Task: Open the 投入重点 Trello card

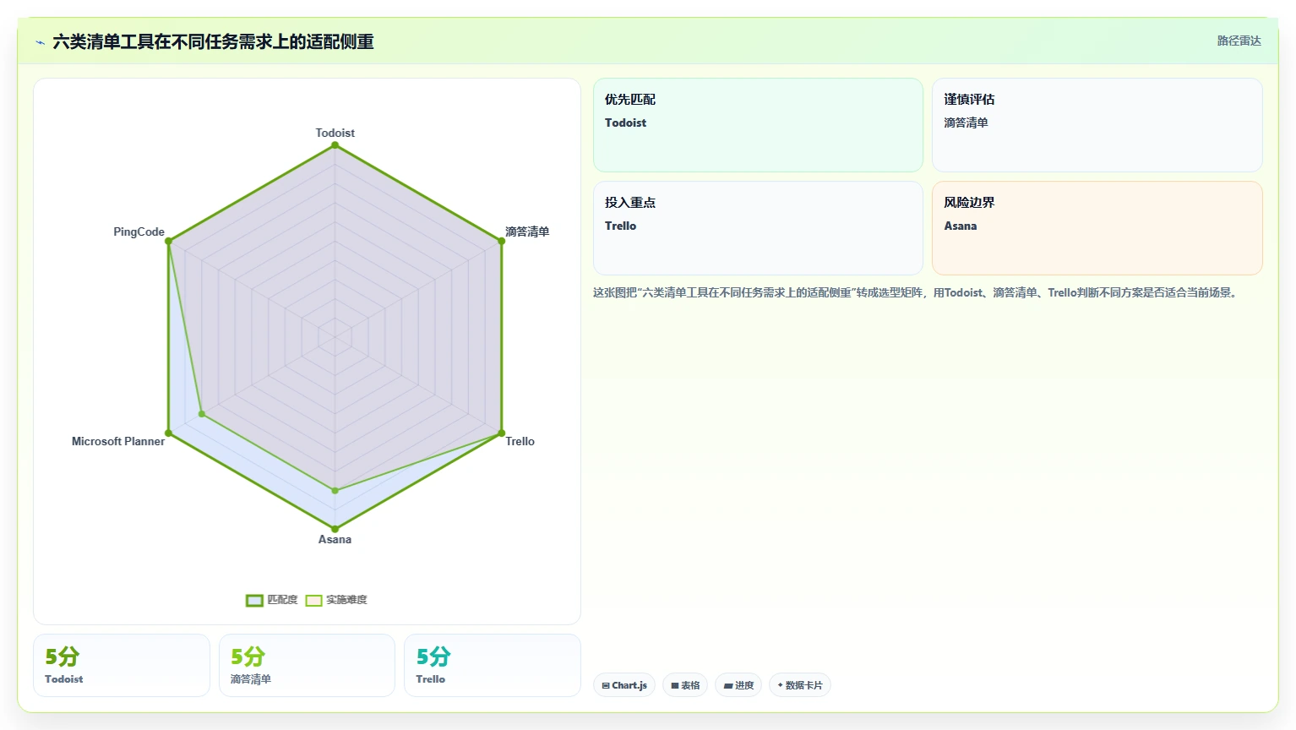Action: (x=758, y=228)
